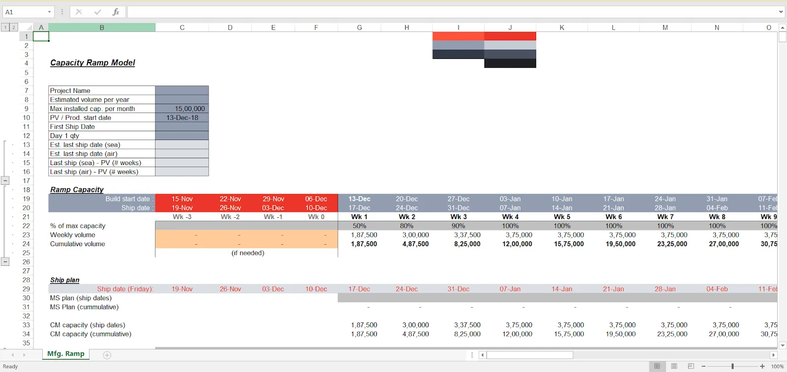The height and width of the screenshot is (372, 787).
Task: Select the 04-Feb ship plan date
Action: click(x=717, y=289)
